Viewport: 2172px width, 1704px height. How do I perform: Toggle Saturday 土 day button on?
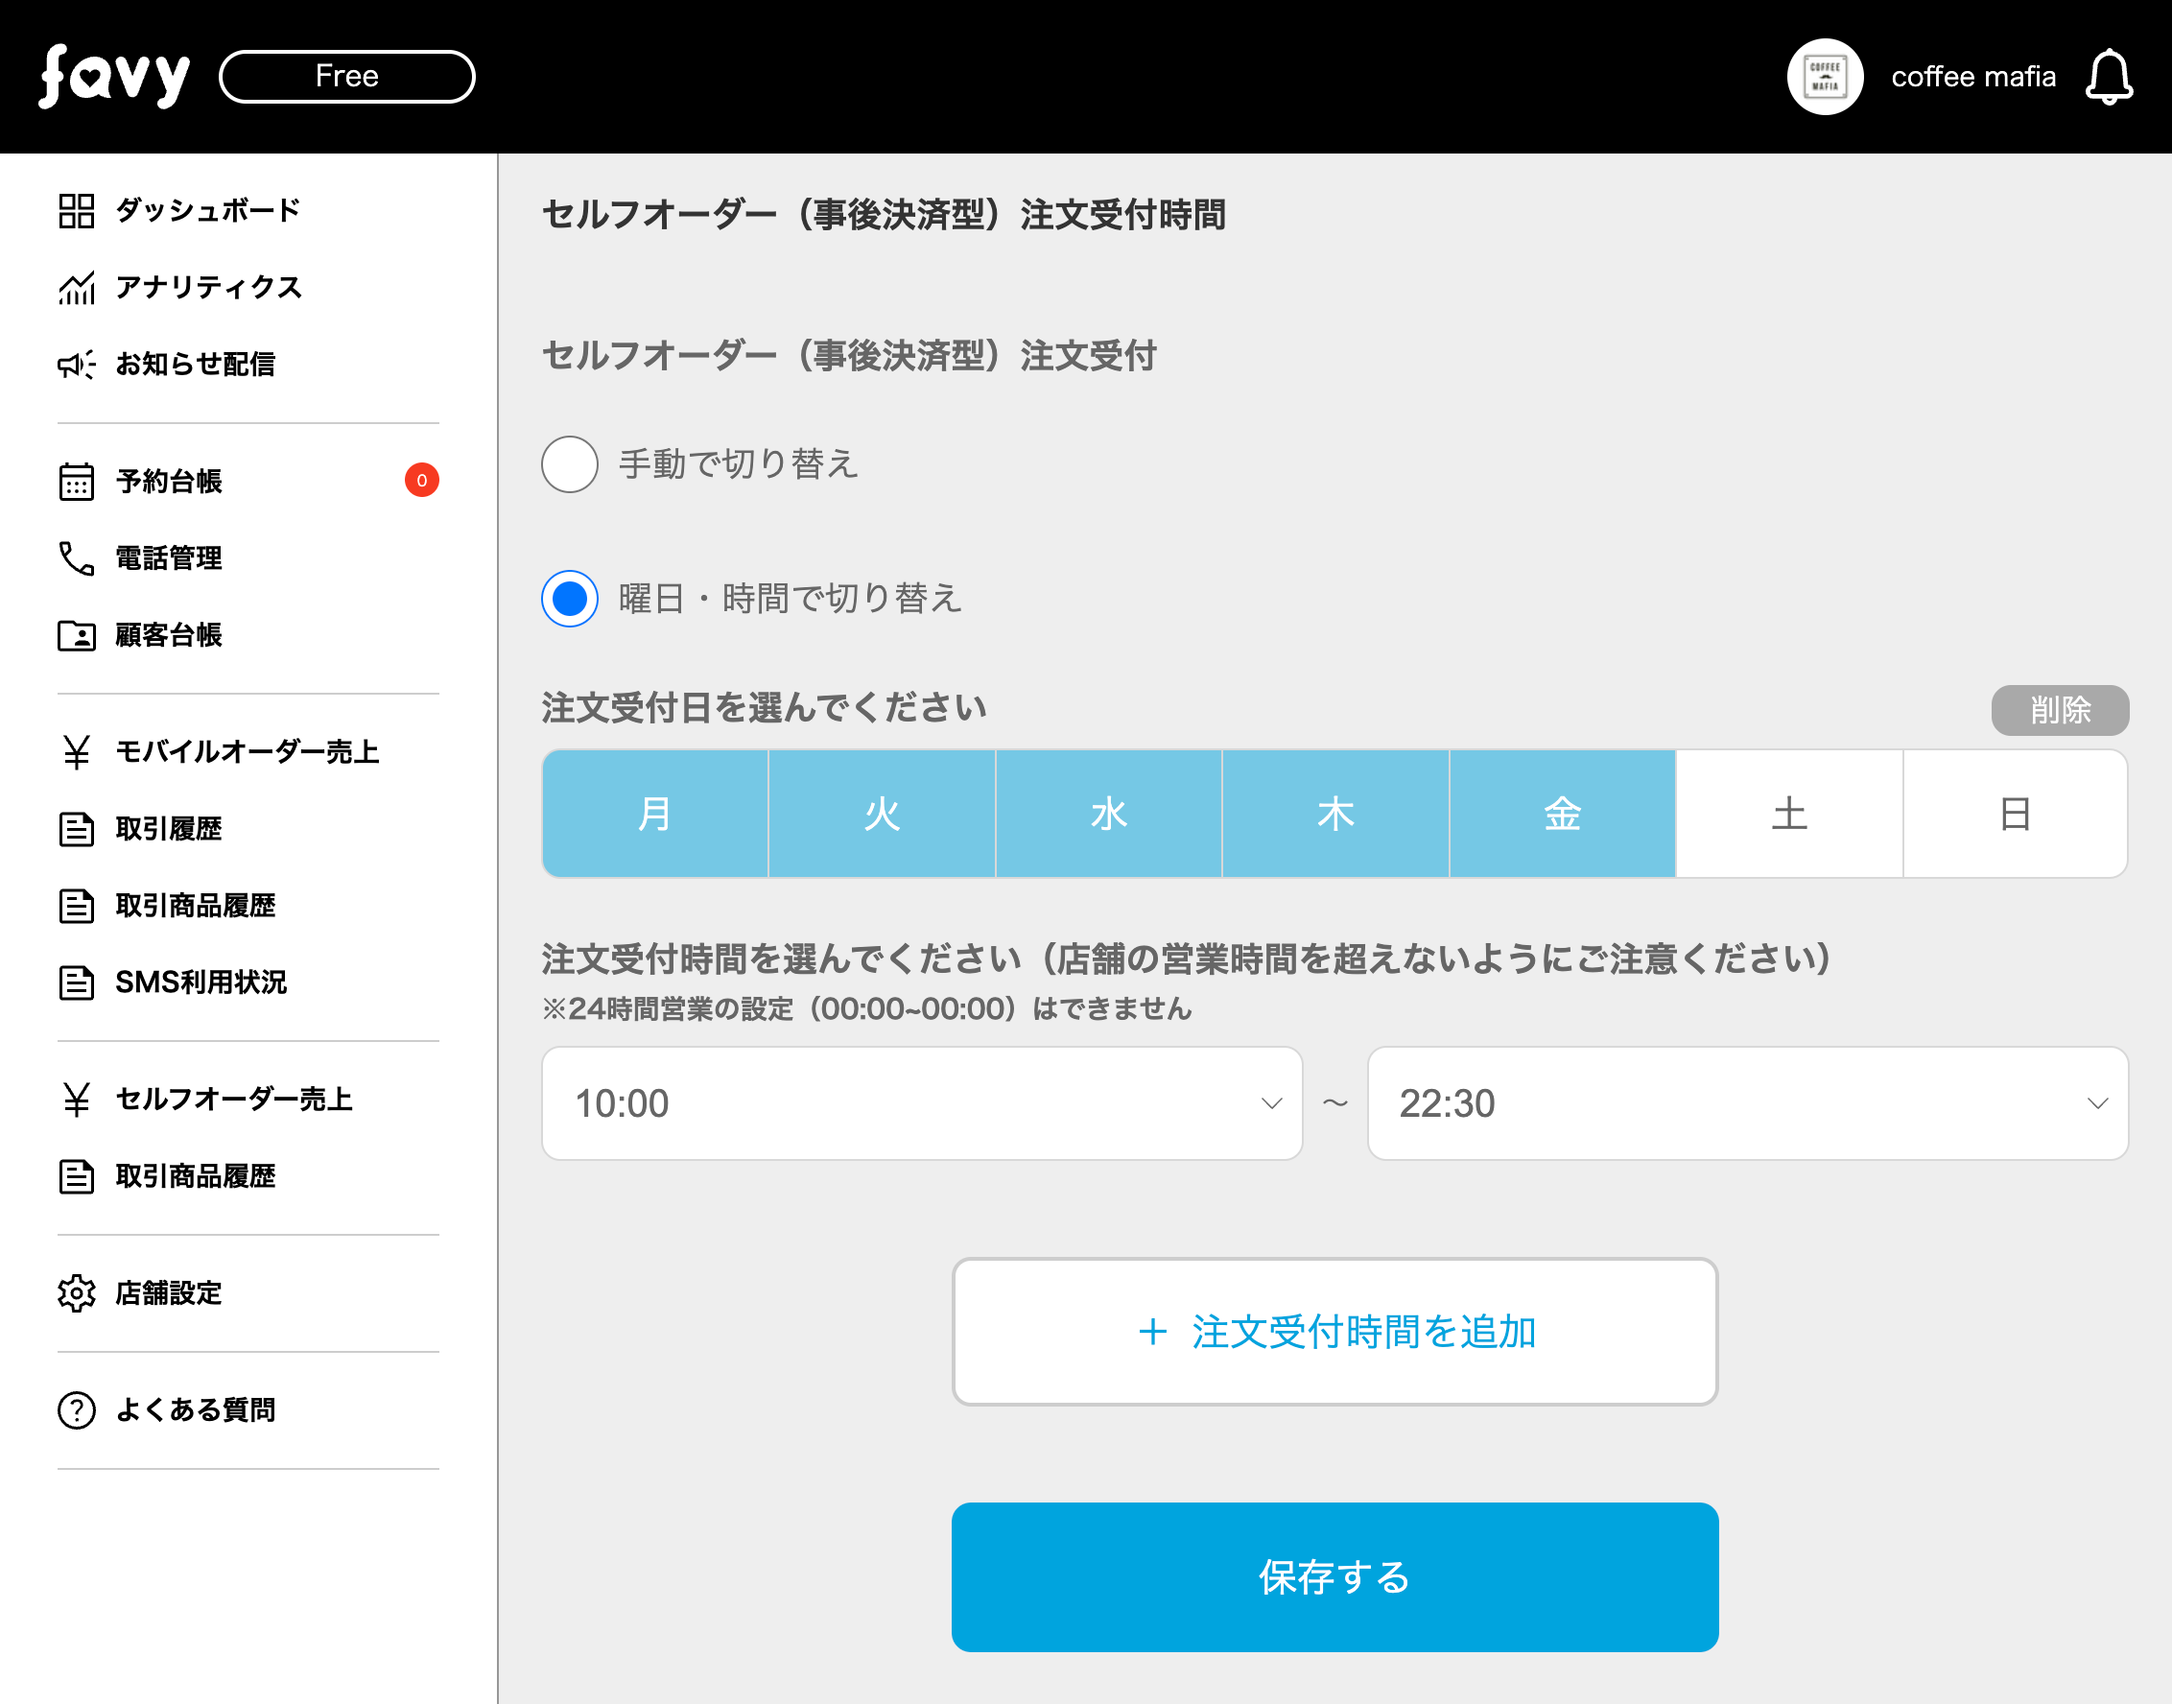point(1788,814)
